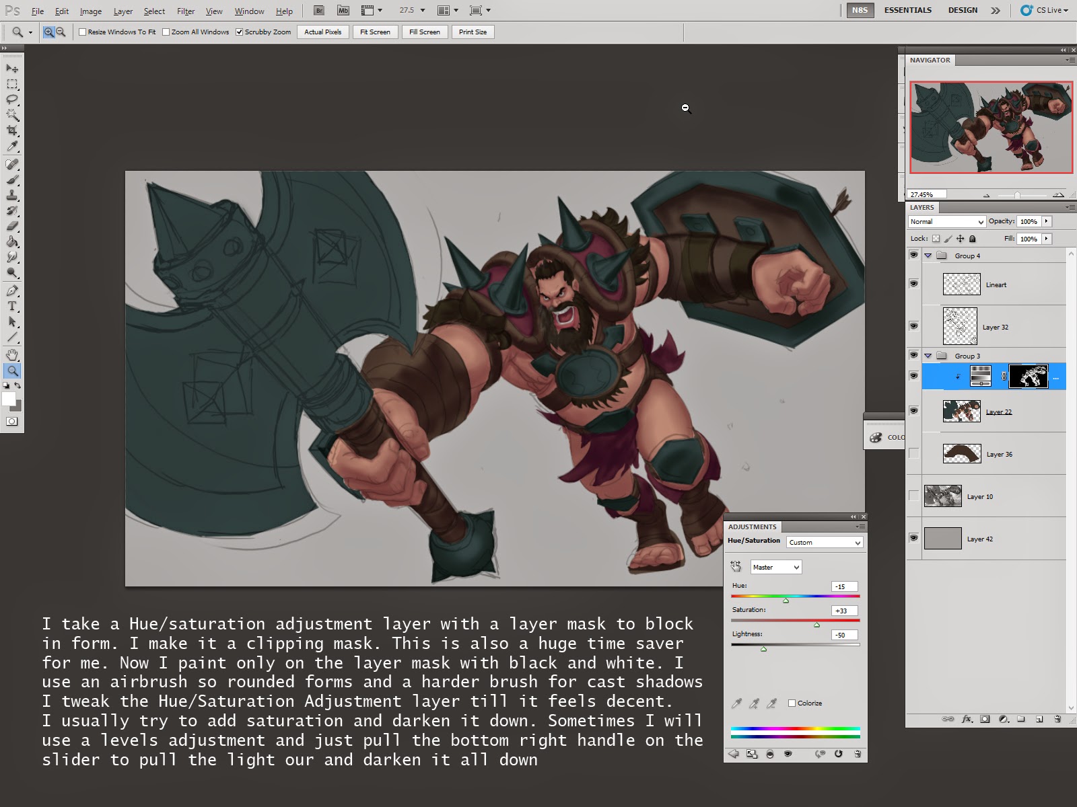Click the Saturation slider handle
Screen dimensions: 1077x807
pos(817,625)
